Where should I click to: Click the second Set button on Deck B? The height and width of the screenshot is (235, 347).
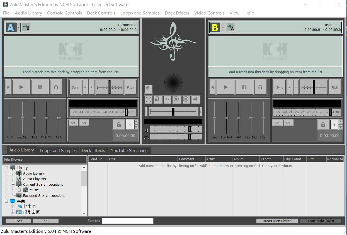click(x=288, y=123)
